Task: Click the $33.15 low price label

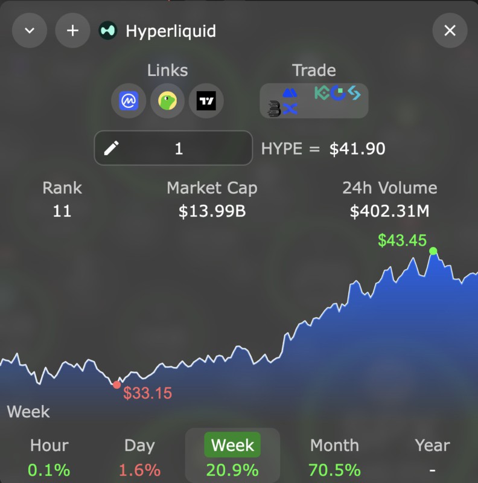Action: (x=147, y=393)
